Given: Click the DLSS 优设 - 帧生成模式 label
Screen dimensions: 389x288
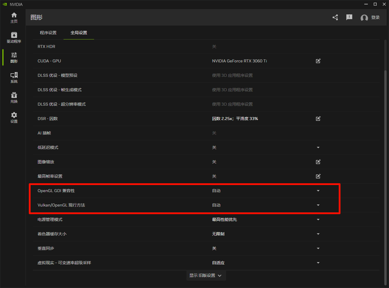Looking at the screenshot, I should [x=60, y=90].
